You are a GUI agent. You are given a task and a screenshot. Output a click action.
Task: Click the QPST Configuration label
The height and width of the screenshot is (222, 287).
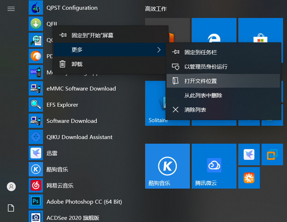[x=72, y=8]
